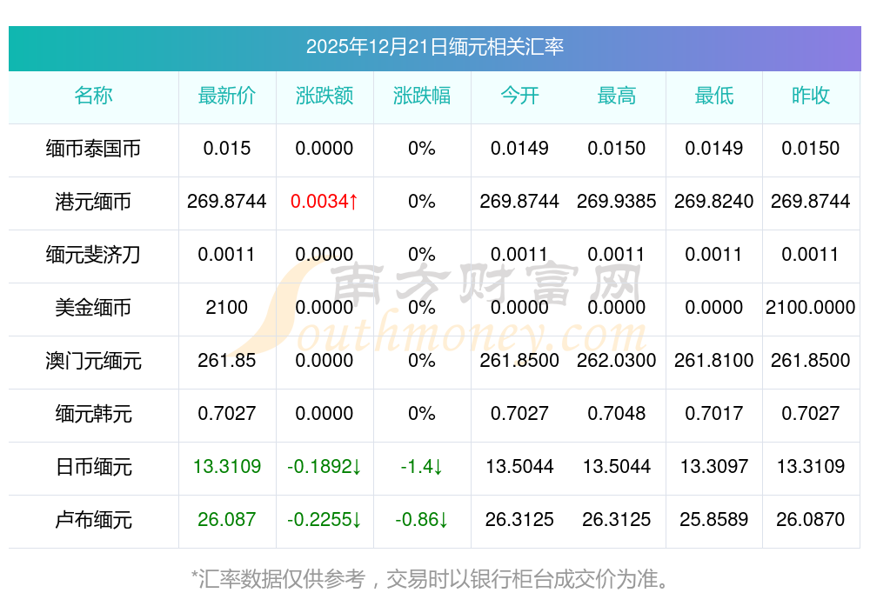
Task: Select the 最低 column header
Action: tap(714, 96)
